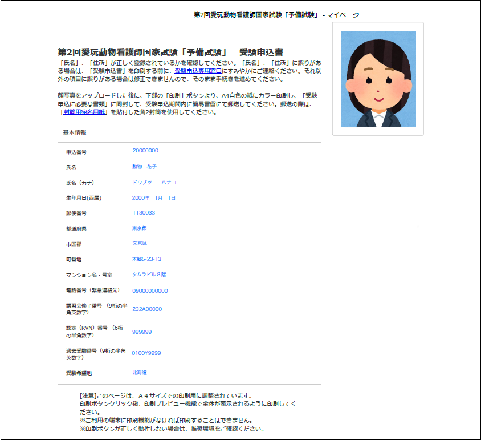Click the katakana name ドウブツ ハナコ
This screenshot has width=481, height=440.
[x=154, y=182]
